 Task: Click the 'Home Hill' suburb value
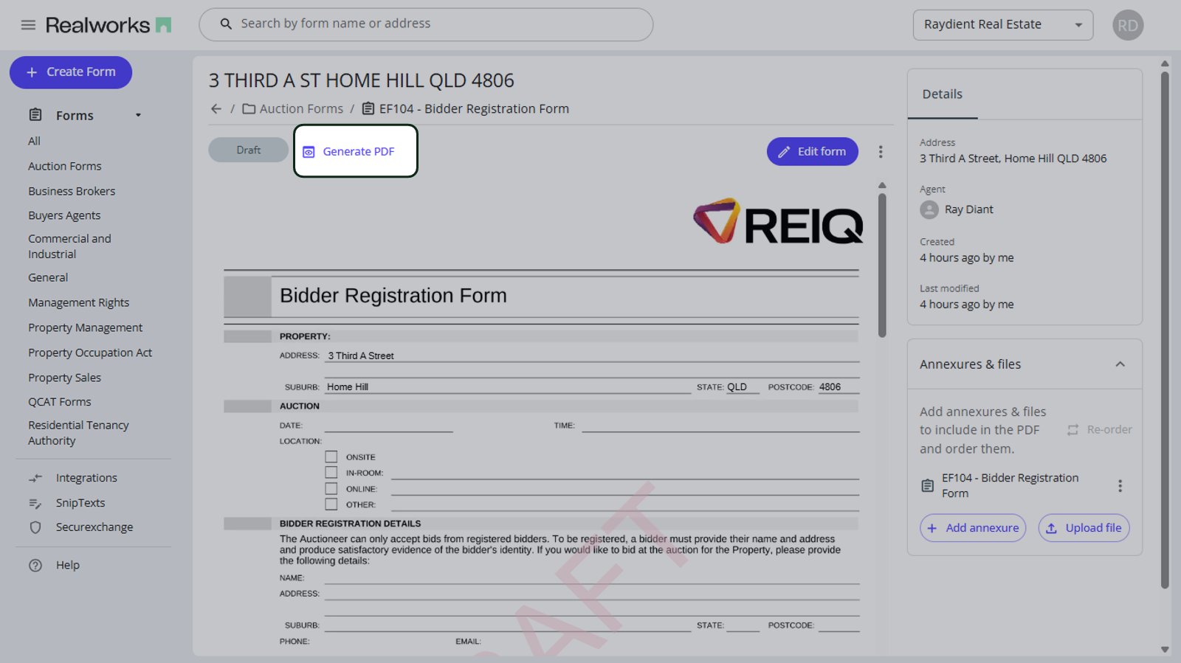click(x=348, y=387)
